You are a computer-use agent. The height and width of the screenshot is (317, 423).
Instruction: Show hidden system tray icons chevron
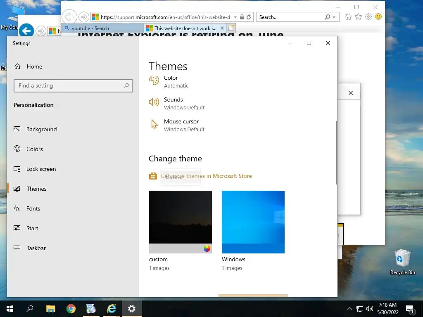click(x=349, y=309)
